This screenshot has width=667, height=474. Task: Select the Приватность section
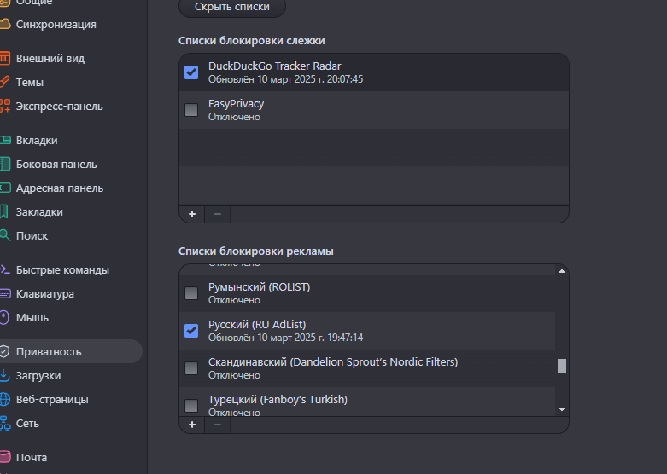pyautogui.click(x=49, y=351)
